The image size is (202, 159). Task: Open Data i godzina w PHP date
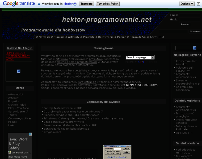tap(187, 128)
